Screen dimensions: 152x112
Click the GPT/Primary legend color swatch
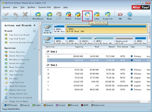coord(6,105)
